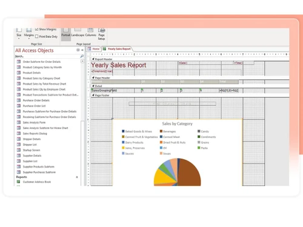Screen dimensions: 303x227
Task: Click the 'Supplier Purchases Subform' item text
Action: 39,172
